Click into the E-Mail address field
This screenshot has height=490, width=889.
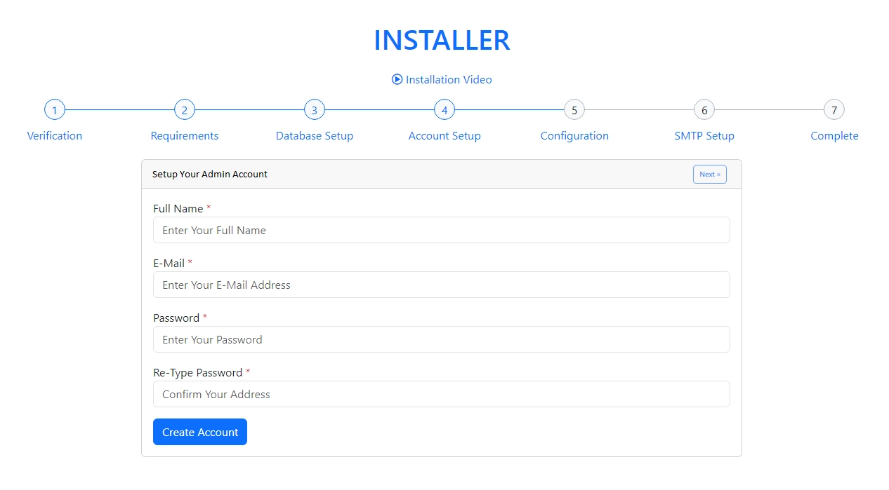(x=441, y=285)
